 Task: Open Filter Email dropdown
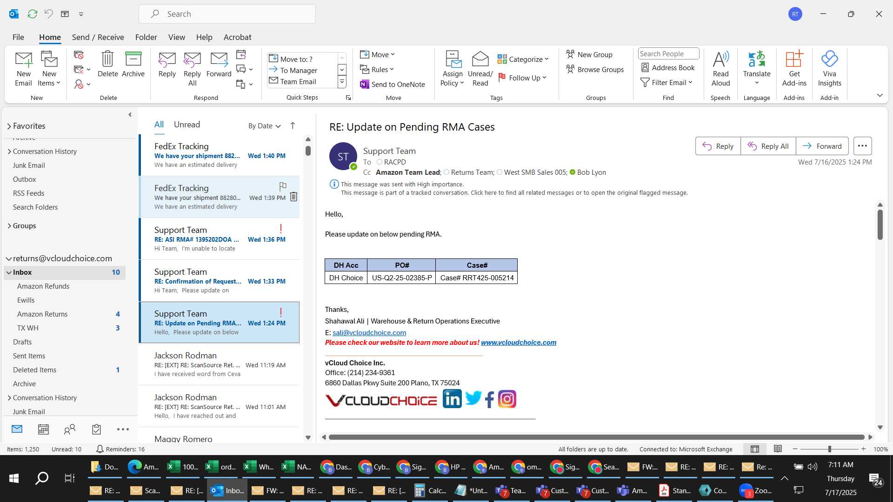coord(666,82)
